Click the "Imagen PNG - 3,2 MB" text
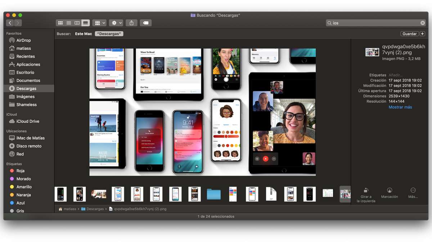Viewport: 432px width, 243px height. click(401, 58)
